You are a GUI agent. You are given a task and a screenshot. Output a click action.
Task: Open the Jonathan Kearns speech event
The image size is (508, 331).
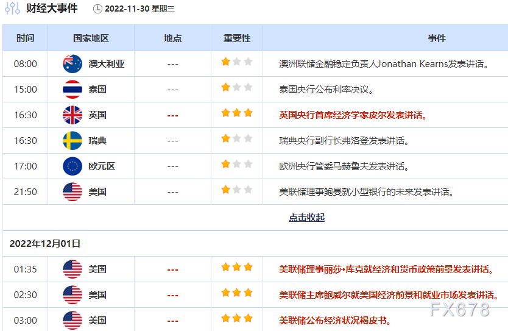tap(384, 64)
